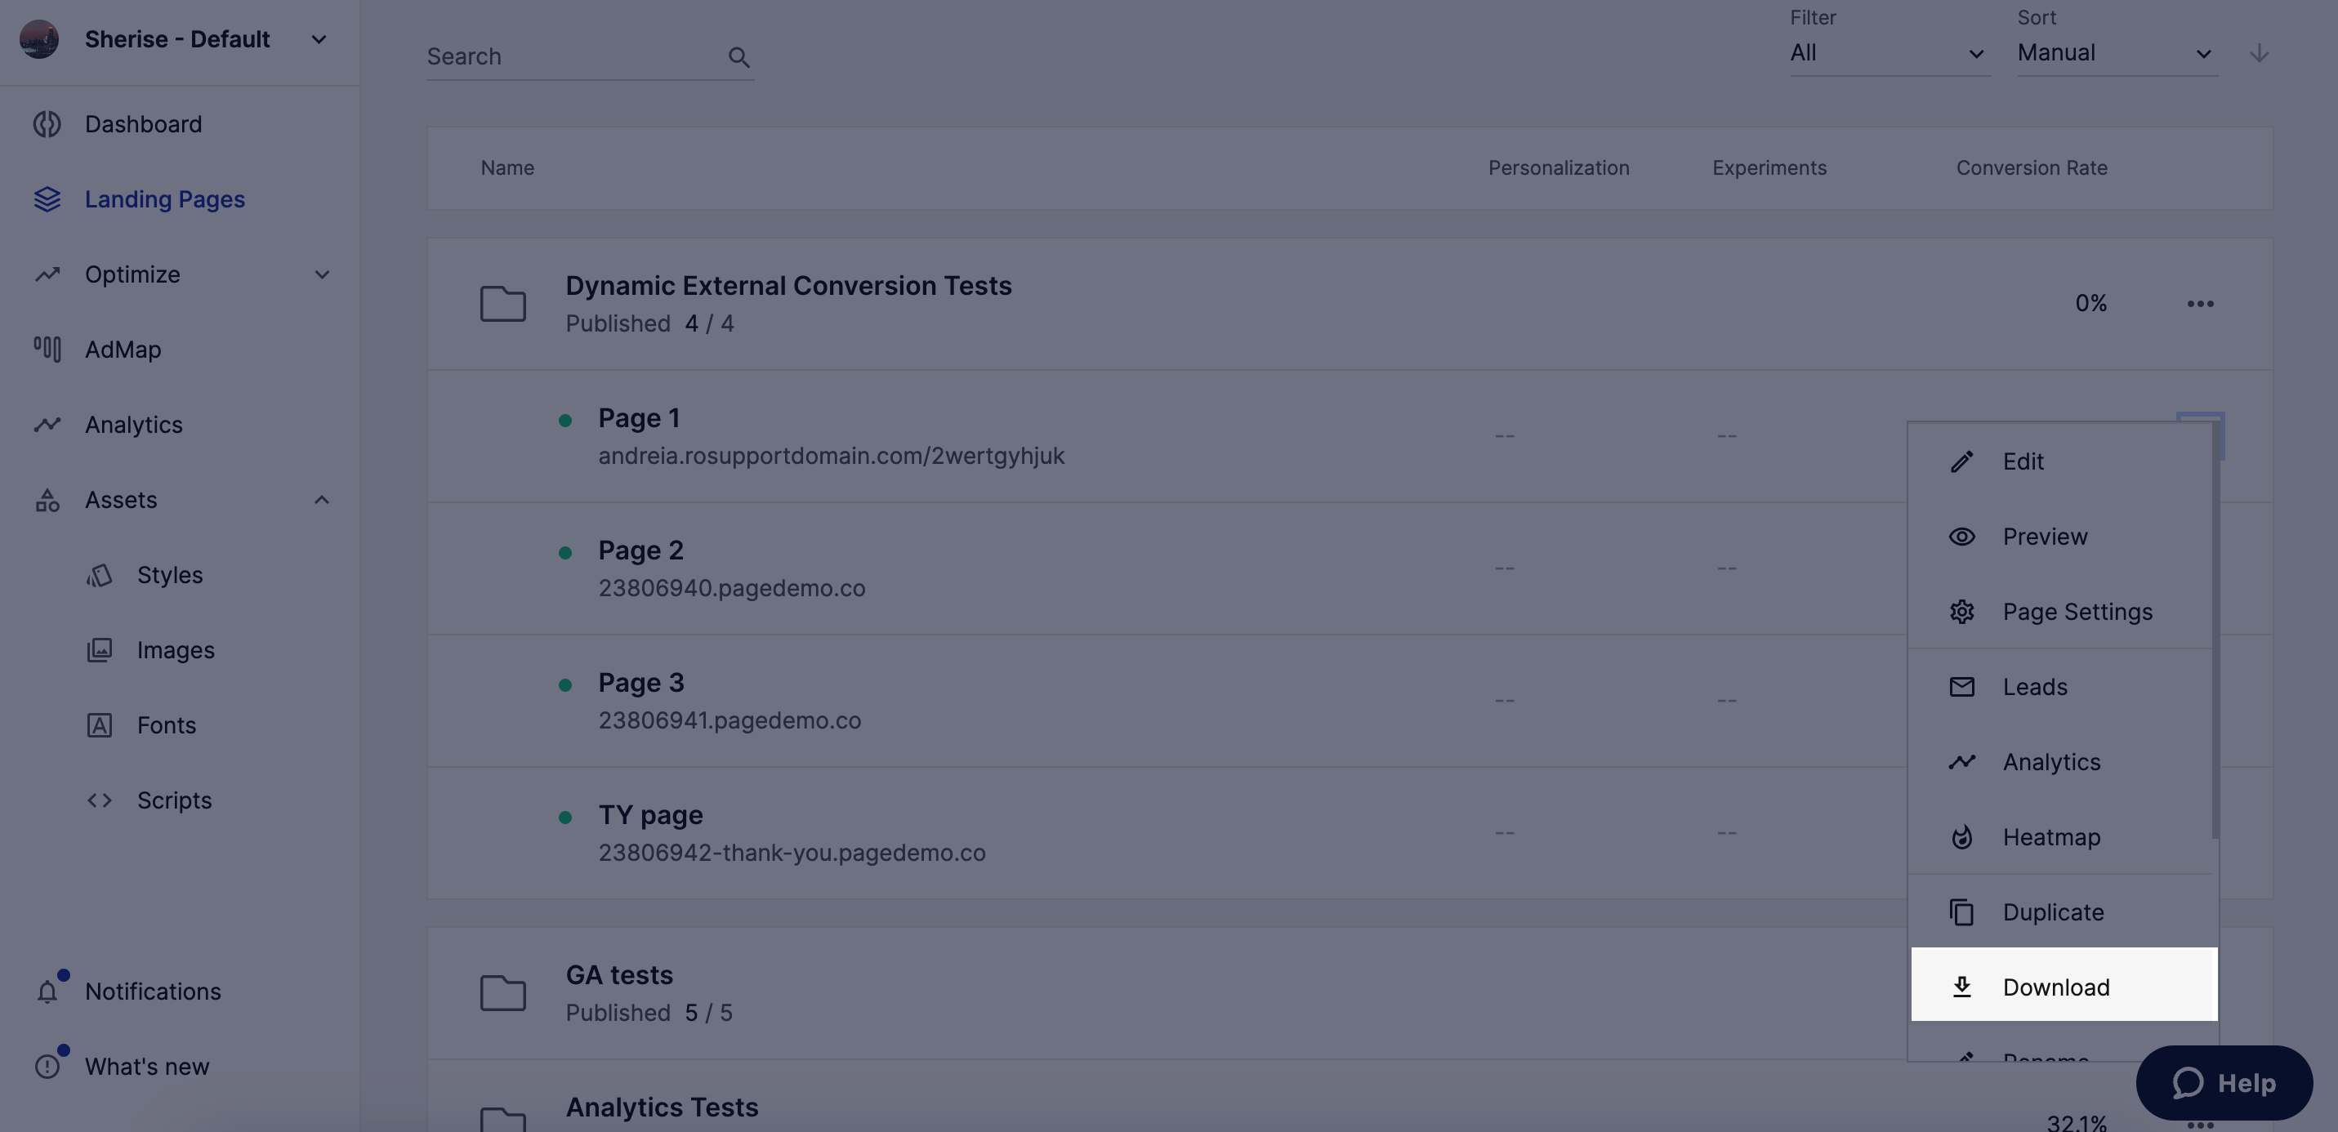2338x1132 pixels.
Task: Click the search magnifier icon
Action: pos(738,57)
